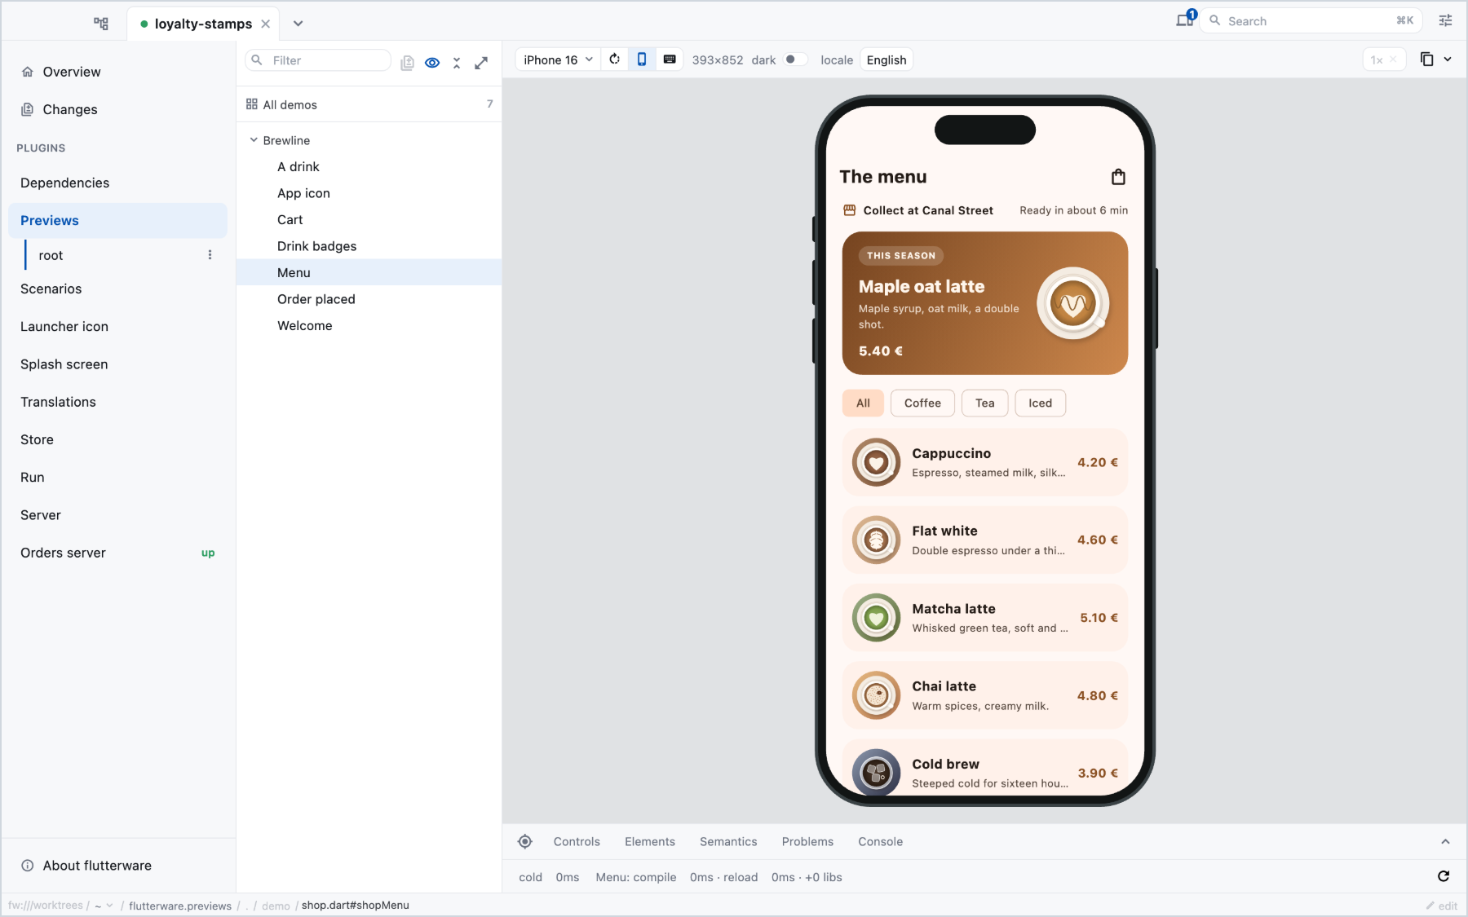This screenshot has height=917, width=1468.
Task: Open the devices icon with notification badge
Action: point(1185,20)
